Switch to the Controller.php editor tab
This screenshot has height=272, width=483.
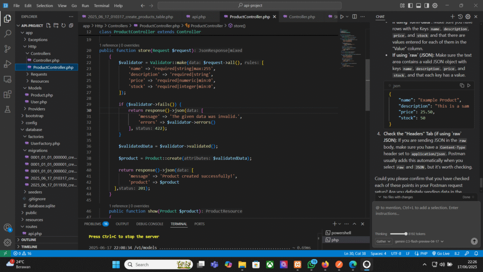point(301,17)
